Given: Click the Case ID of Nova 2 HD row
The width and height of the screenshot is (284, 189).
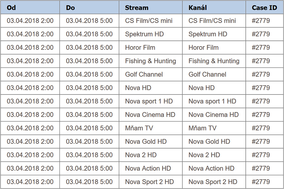Looking at the screenshot, I should pyautogui.click(x=260, y=155).
